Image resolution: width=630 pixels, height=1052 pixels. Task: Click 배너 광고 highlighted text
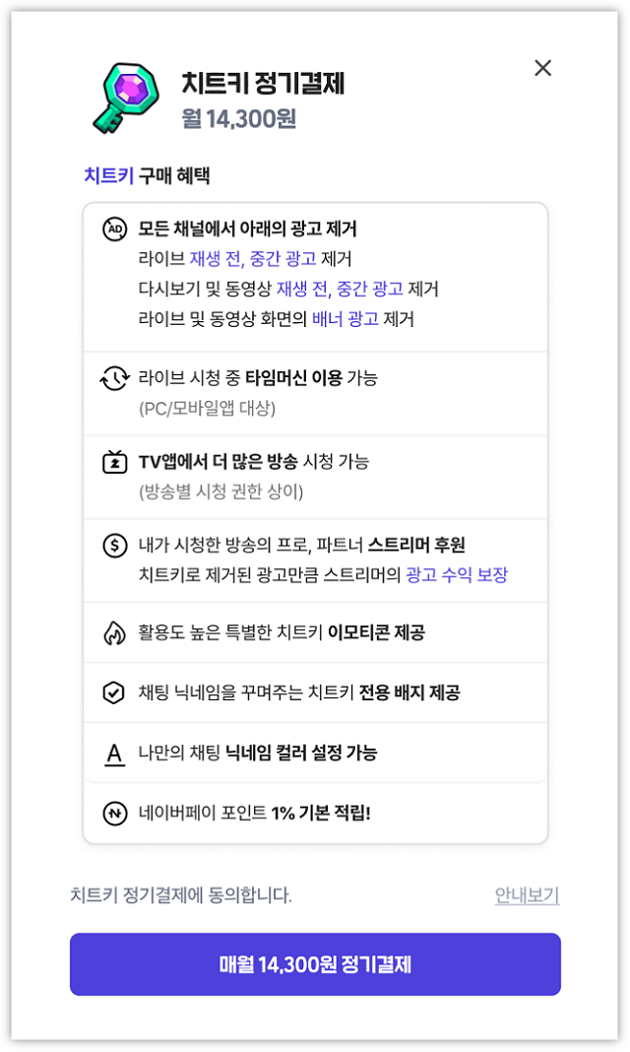click(x=346, y=319)
